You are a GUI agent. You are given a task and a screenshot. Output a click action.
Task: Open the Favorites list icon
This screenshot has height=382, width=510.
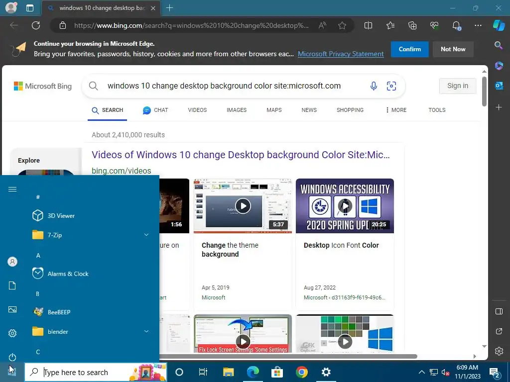pyautogui.click(x=390, y=25)
